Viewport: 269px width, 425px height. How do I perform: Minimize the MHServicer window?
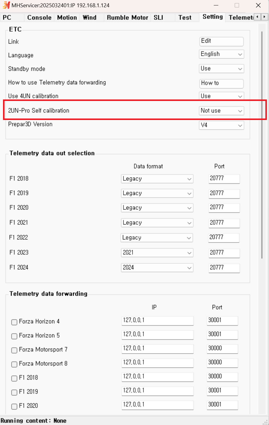216,5
